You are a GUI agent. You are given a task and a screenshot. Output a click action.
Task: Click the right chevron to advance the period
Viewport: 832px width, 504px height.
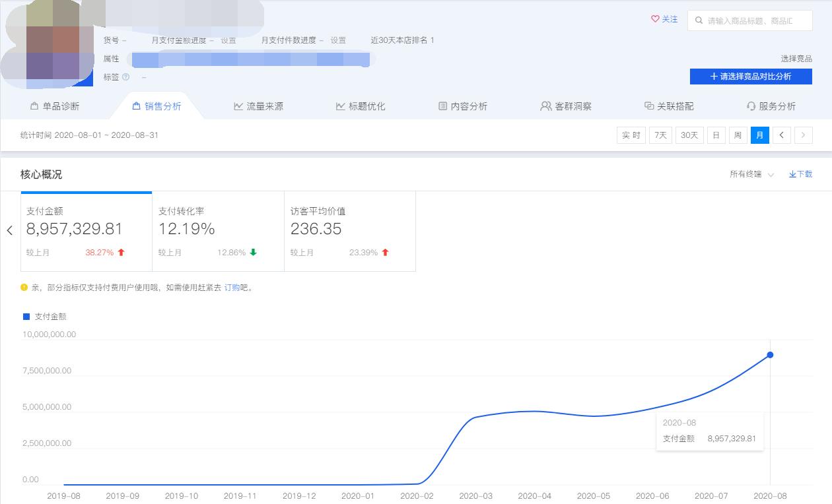pyautogui.click(x=804, y=135)
